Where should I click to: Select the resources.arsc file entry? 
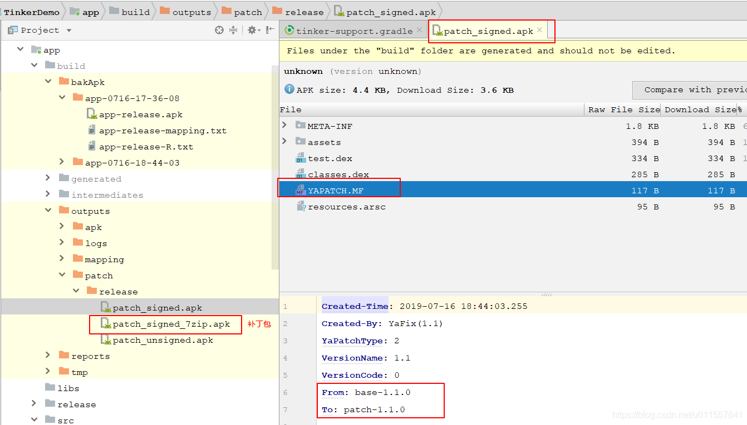pos(346,207)
